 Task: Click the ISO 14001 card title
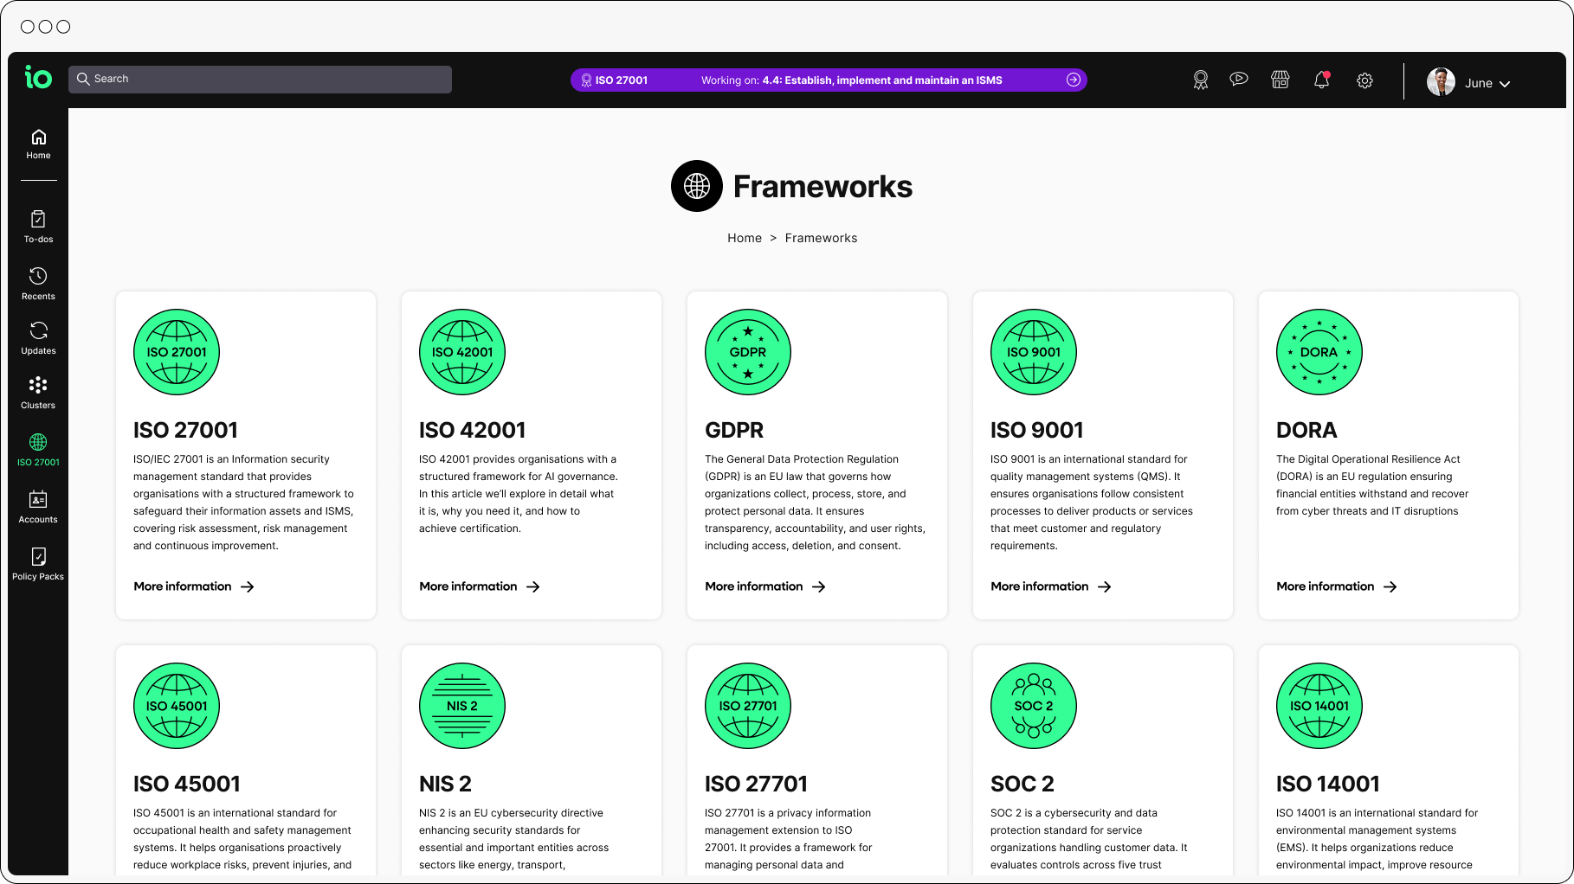coord(1328,784)
